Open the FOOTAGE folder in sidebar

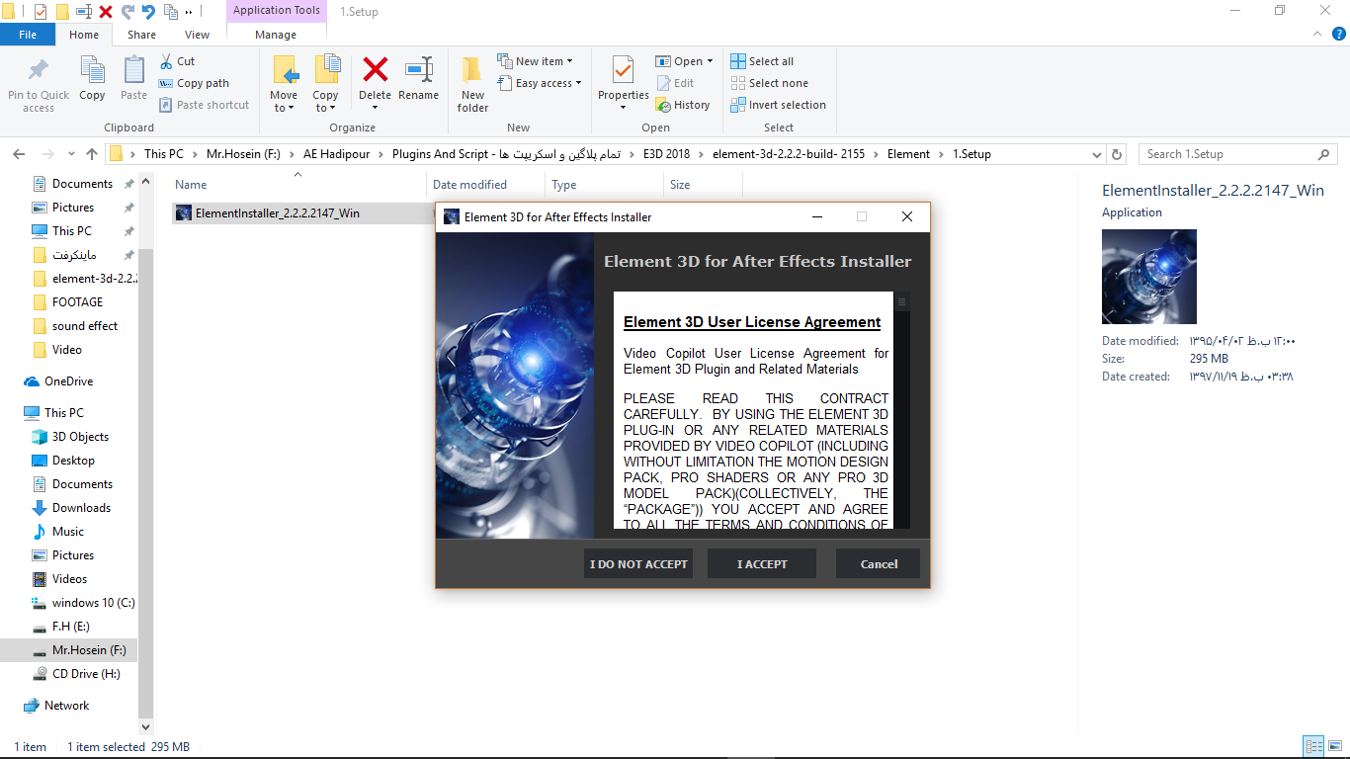(77, 302)
